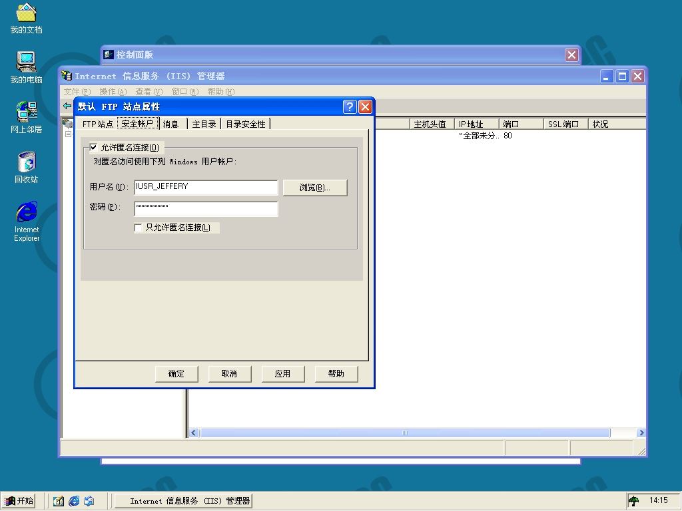Switch to the Security Accounts tab
The width and height of the screenshot is (682, 511).
137,123
